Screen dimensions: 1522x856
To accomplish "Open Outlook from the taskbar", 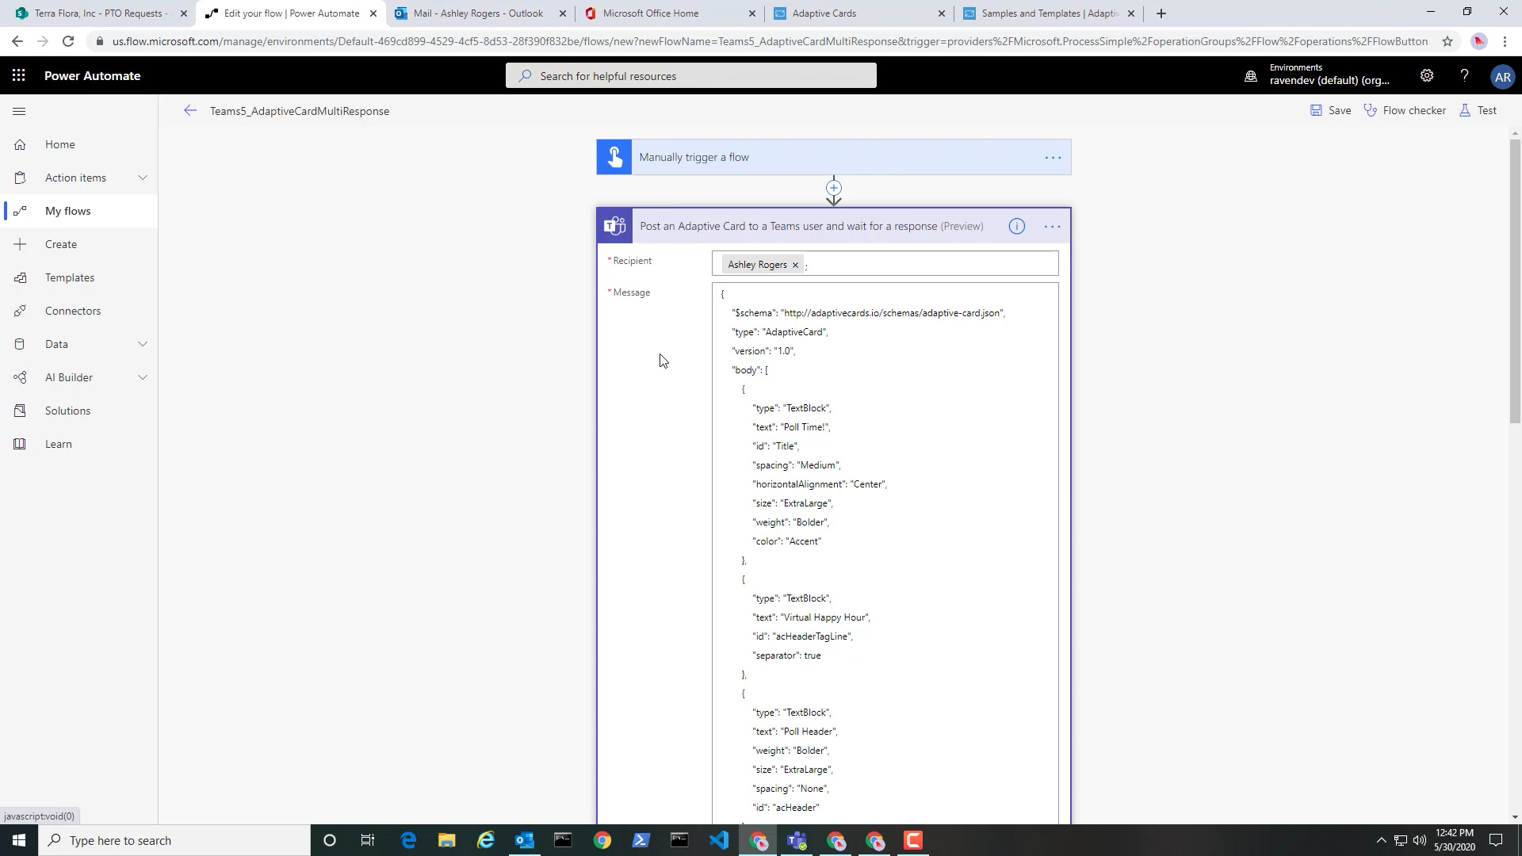I will tap(524, 840).
